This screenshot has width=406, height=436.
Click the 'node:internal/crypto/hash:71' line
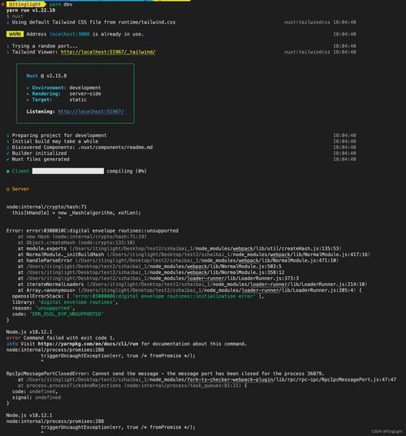point(46,207)
